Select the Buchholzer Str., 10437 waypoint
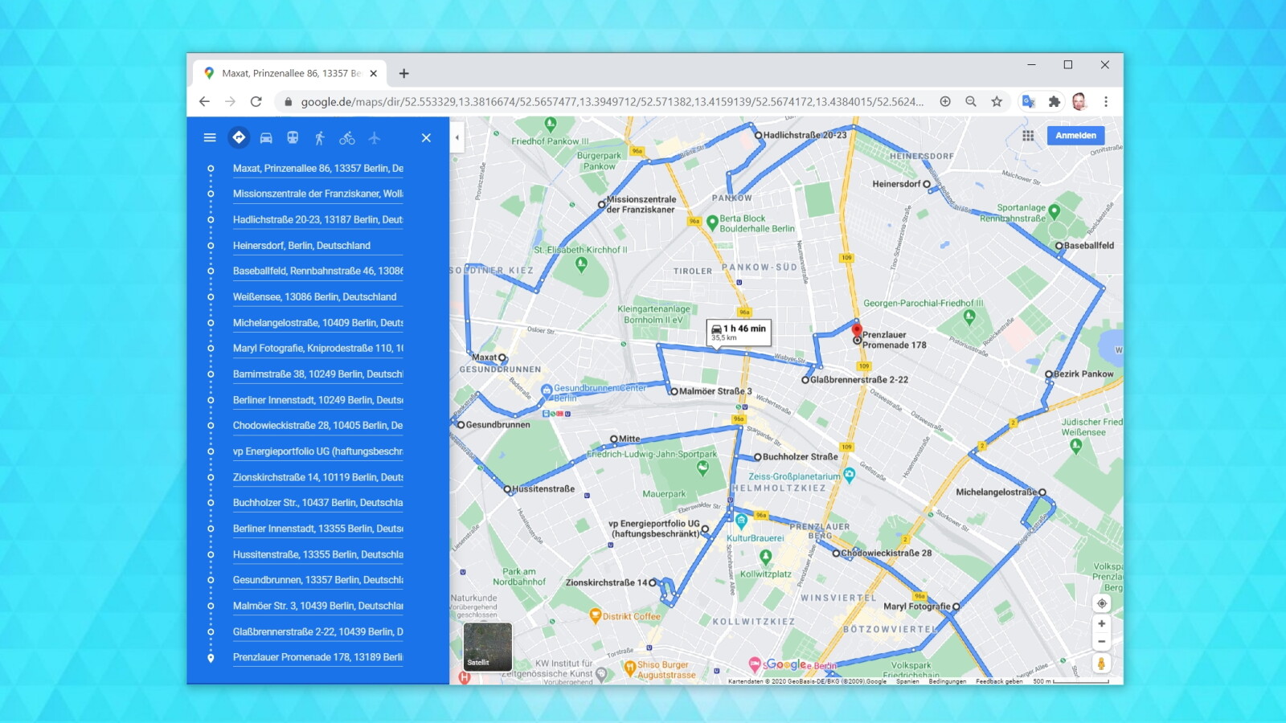This screenshot has width=1286, height=723. tap(317, 502)
